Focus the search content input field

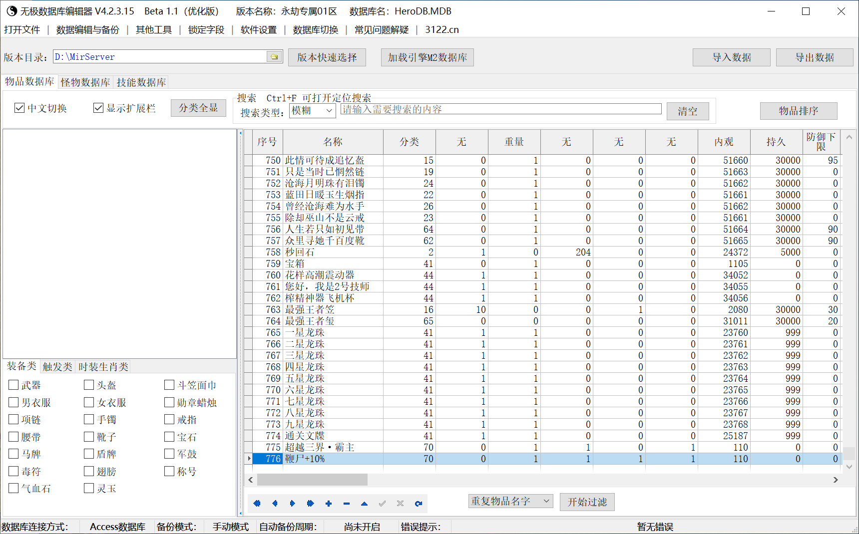501,109
